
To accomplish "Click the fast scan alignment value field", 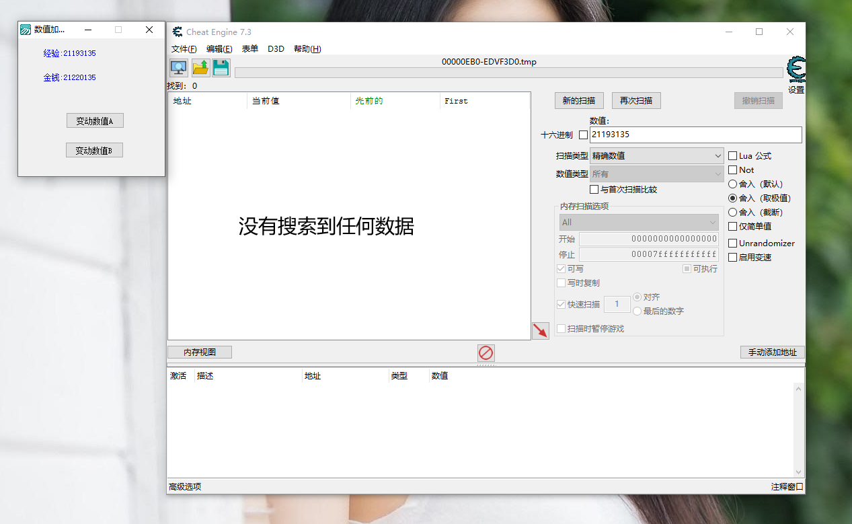I will point(617,305).
